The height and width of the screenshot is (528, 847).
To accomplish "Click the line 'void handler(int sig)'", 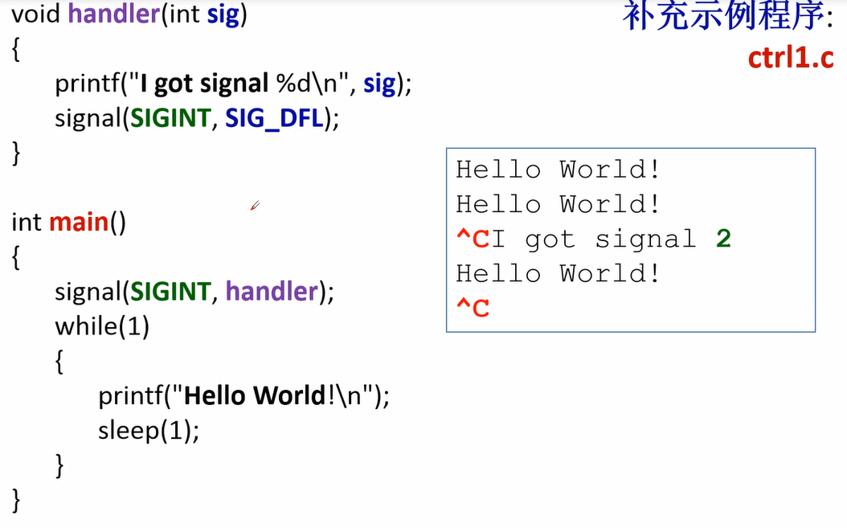I will coord(129,14).
